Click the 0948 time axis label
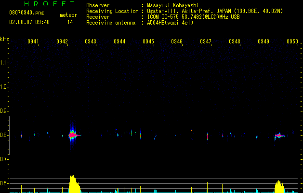The image size is (303, 193). tap(235, 41)
